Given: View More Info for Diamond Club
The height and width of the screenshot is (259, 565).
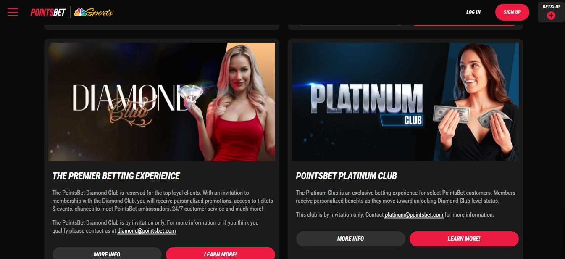Looking at the screenshot, I should coord(107,254).
